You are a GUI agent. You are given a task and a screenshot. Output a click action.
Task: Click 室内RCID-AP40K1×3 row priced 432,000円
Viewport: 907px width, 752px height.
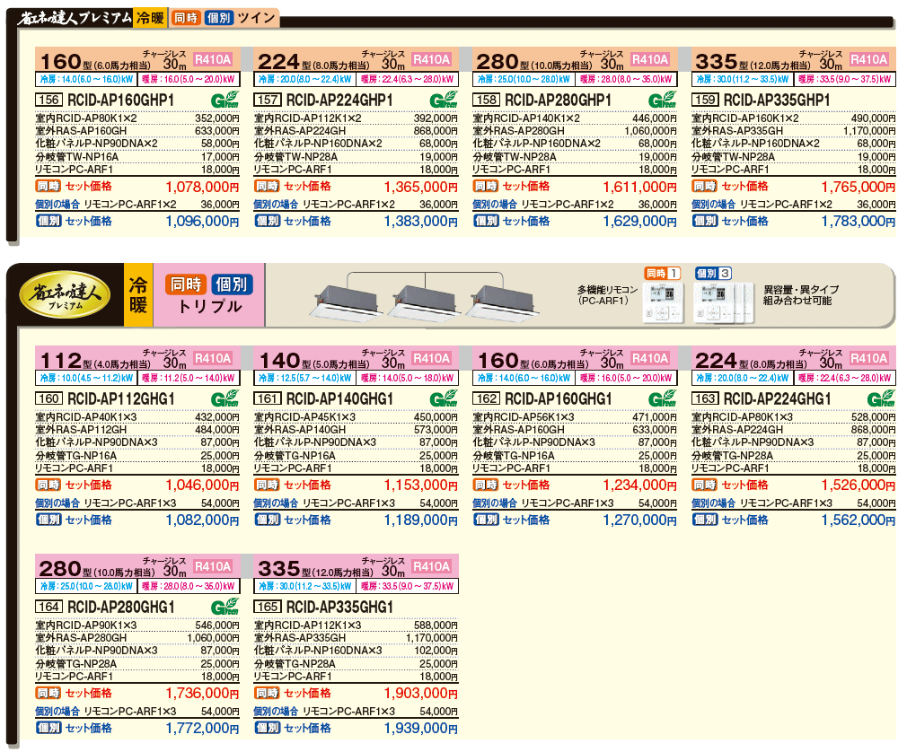click(x=137, y=416)
